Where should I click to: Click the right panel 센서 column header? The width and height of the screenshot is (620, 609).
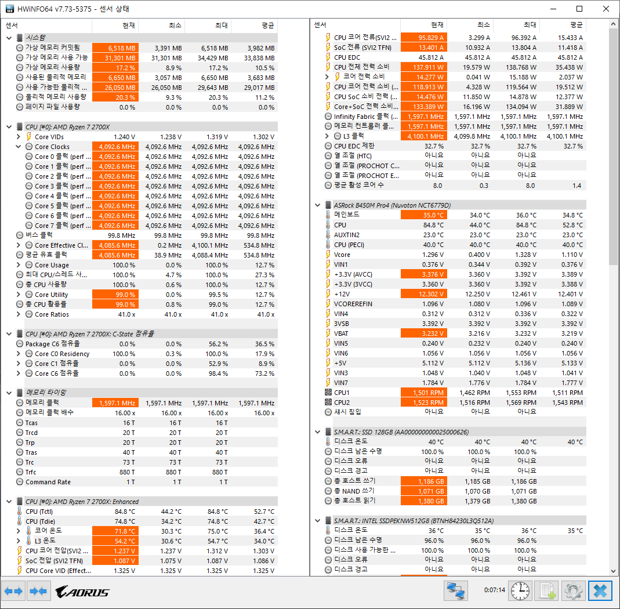coord(355,26)
